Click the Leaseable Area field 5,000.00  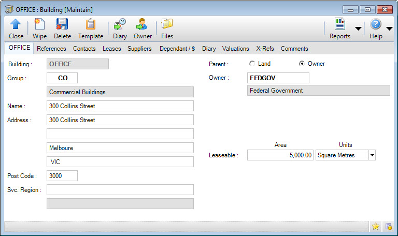coord(280,155)
